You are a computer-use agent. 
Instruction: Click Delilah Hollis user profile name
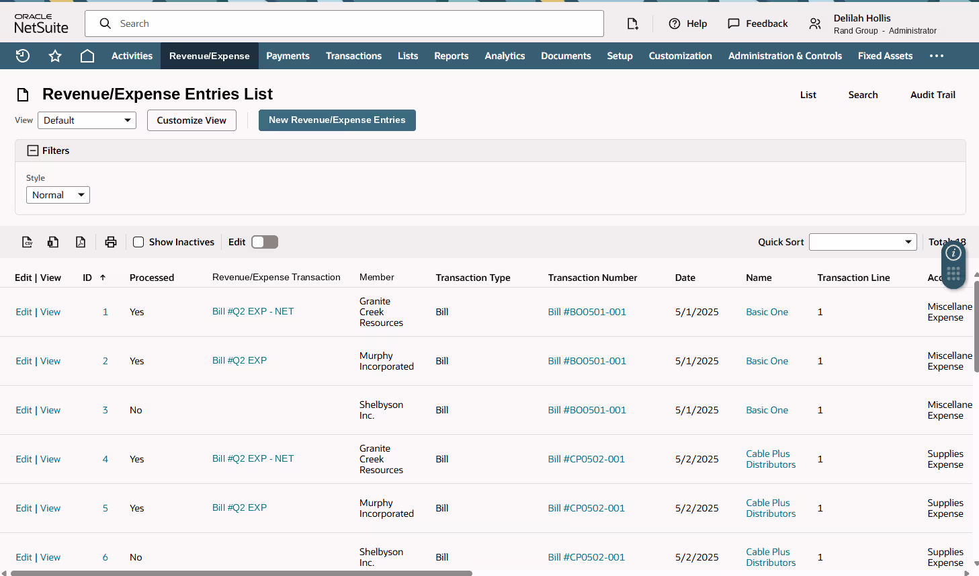862,18
